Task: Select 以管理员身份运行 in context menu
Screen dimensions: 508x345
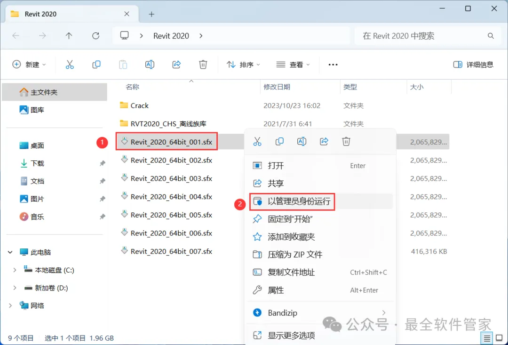Action: coord(321,201)
